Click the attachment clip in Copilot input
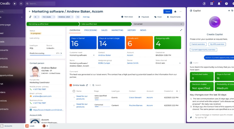234x129 pixels. (x=191, y=117)
